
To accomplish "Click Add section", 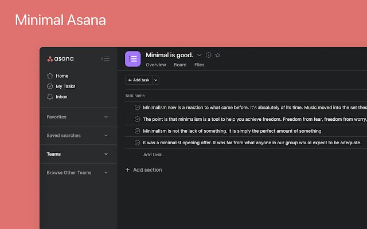I will pos(144,170).
